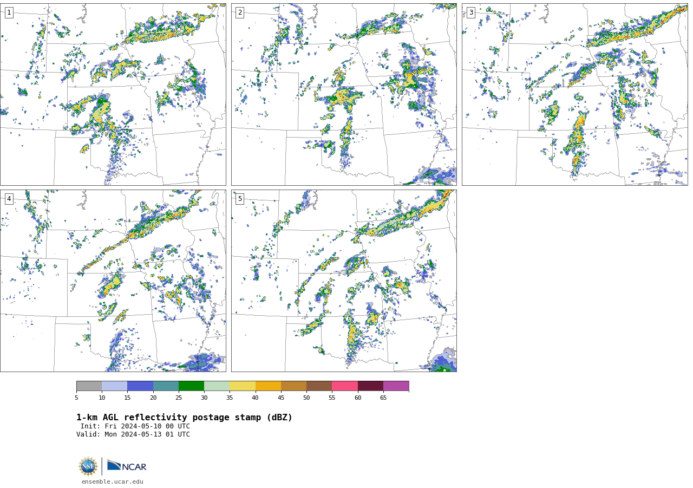Click the boxed number 1 panel label
This screenshot has width=693, height=488.
pos(9,12)
